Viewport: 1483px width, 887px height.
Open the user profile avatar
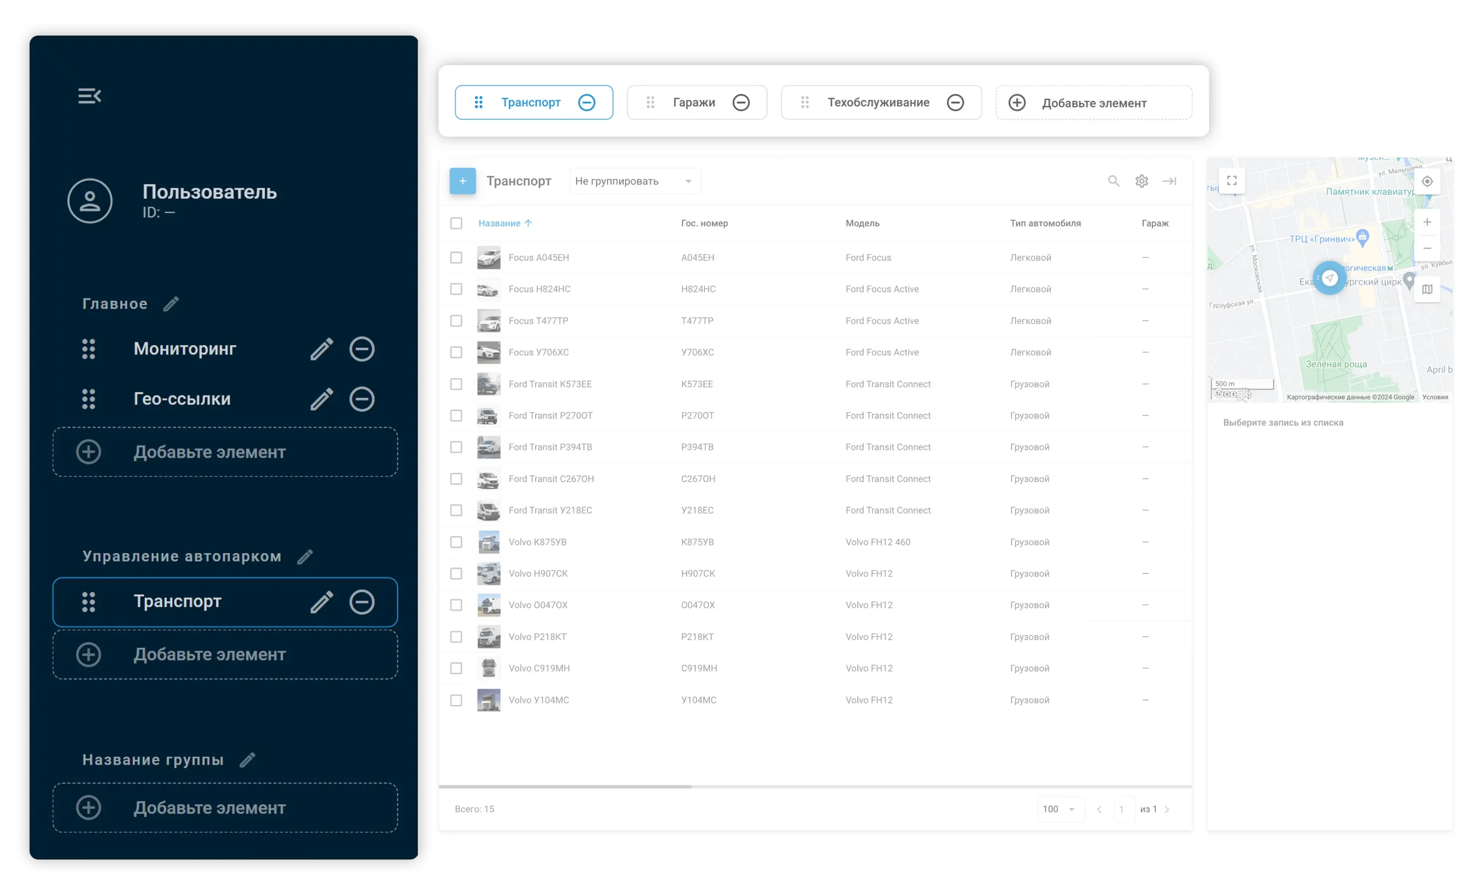coord(90,201)
